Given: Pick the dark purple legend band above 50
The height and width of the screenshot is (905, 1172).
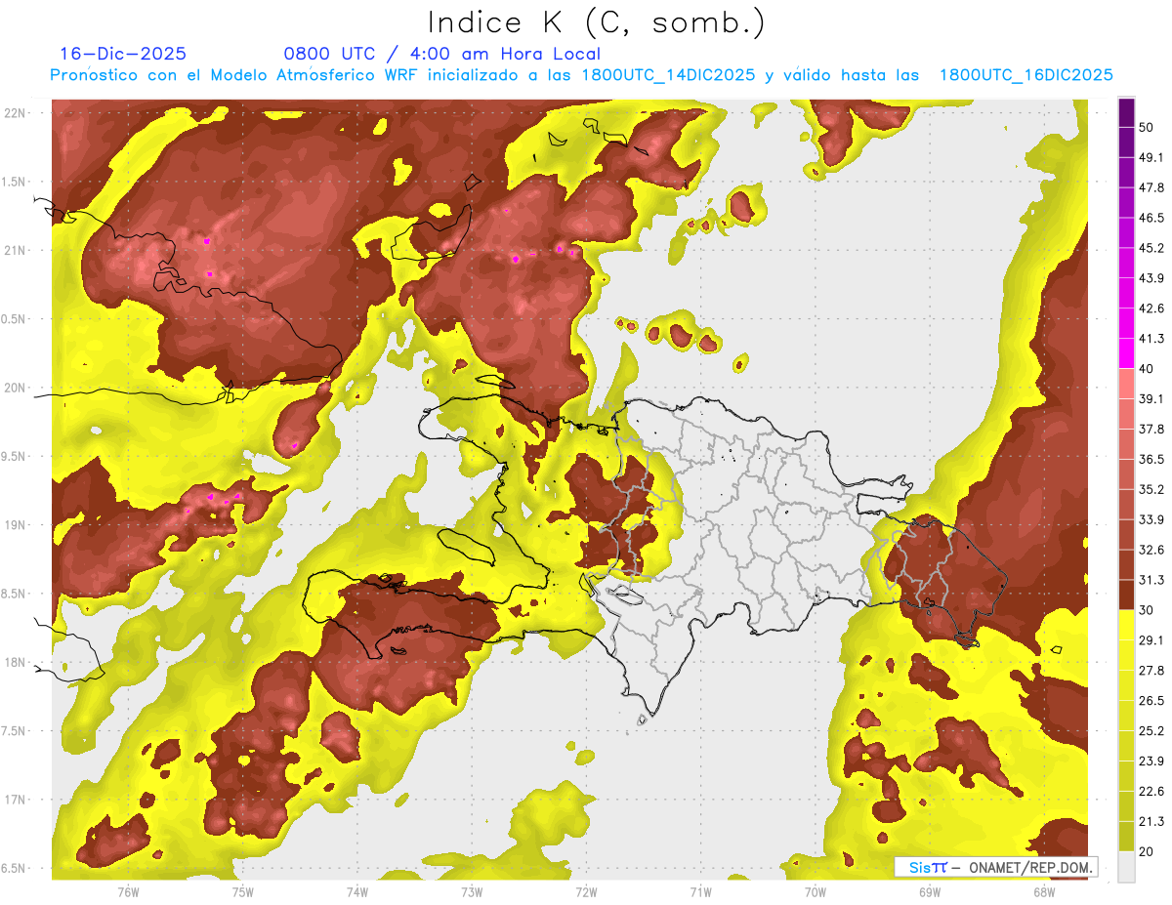Looking at the screenshot, I should (x=1126, y=111).
